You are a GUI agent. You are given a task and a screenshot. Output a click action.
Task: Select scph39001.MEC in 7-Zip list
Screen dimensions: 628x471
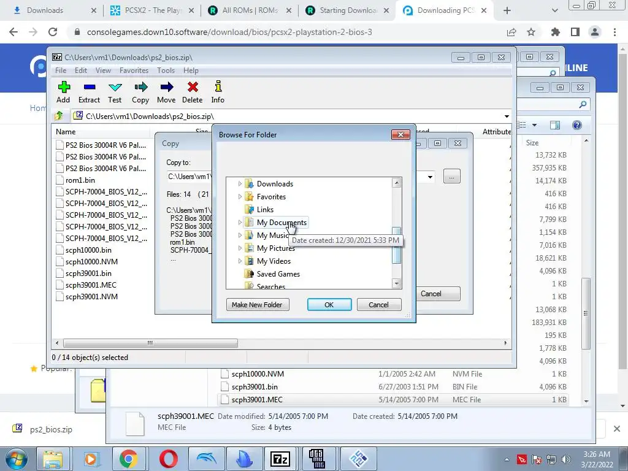(x=91, y=285)
